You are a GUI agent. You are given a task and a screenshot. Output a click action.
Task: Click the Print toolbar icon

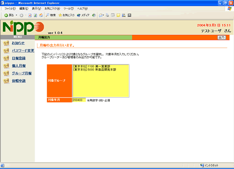click(107, 15)
